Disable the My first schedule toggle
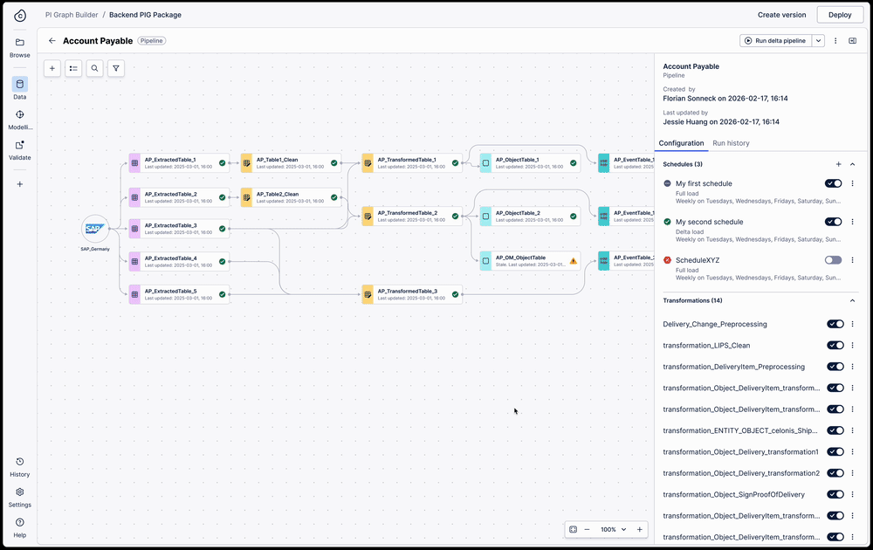 click(832, 183)
